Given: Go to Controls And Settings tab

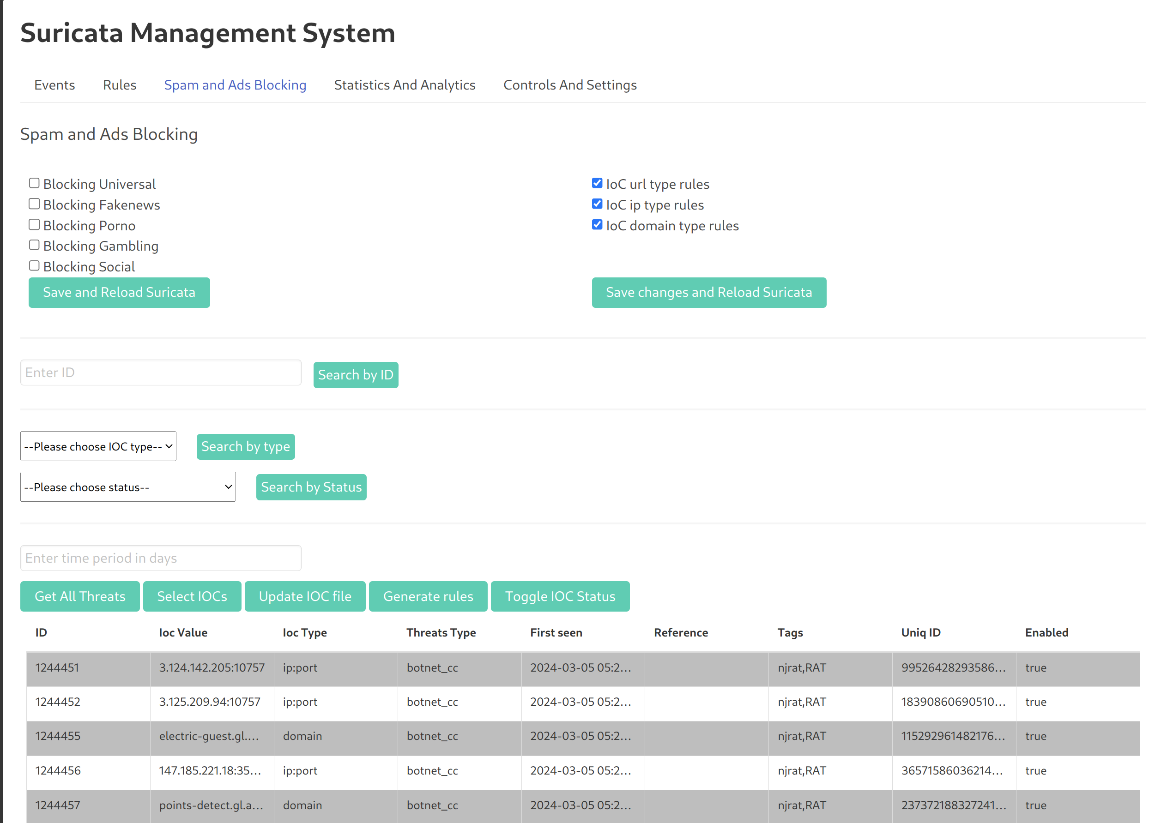Looking at the screenshot, I should point(570,84).
